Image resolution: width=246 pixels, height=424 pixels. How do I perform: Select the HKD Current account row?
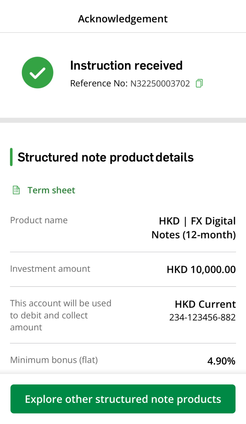click(205, 304)
